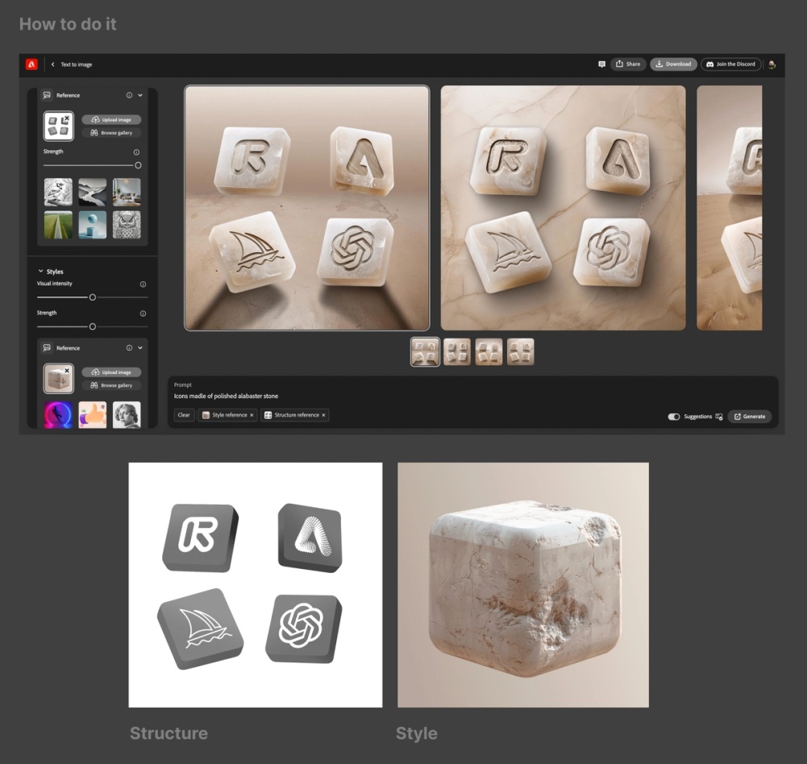Adjust the Visual intensity slider handle
The width and height of the screenshot is (807, 764).
coord(93,297)
